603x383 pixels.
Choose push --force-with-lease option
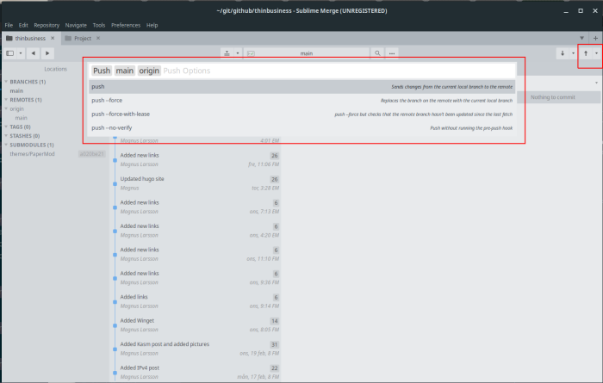[x=301, y=114]
